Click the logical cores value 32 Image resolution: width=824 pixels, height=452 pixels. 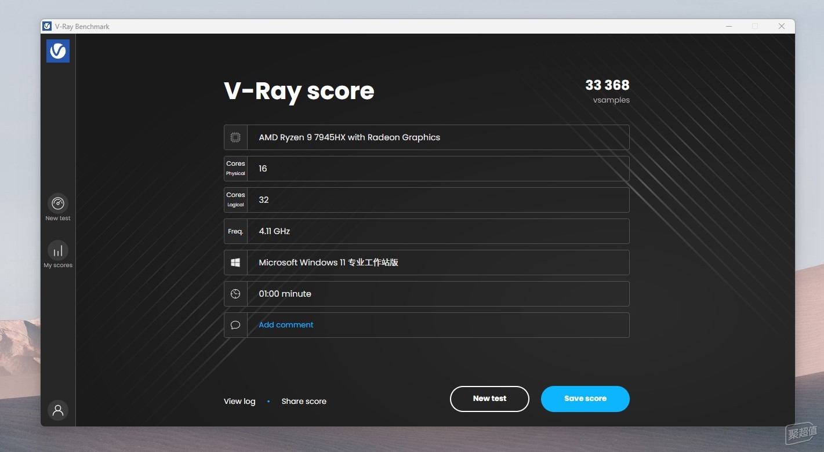(x=264, y=200)
